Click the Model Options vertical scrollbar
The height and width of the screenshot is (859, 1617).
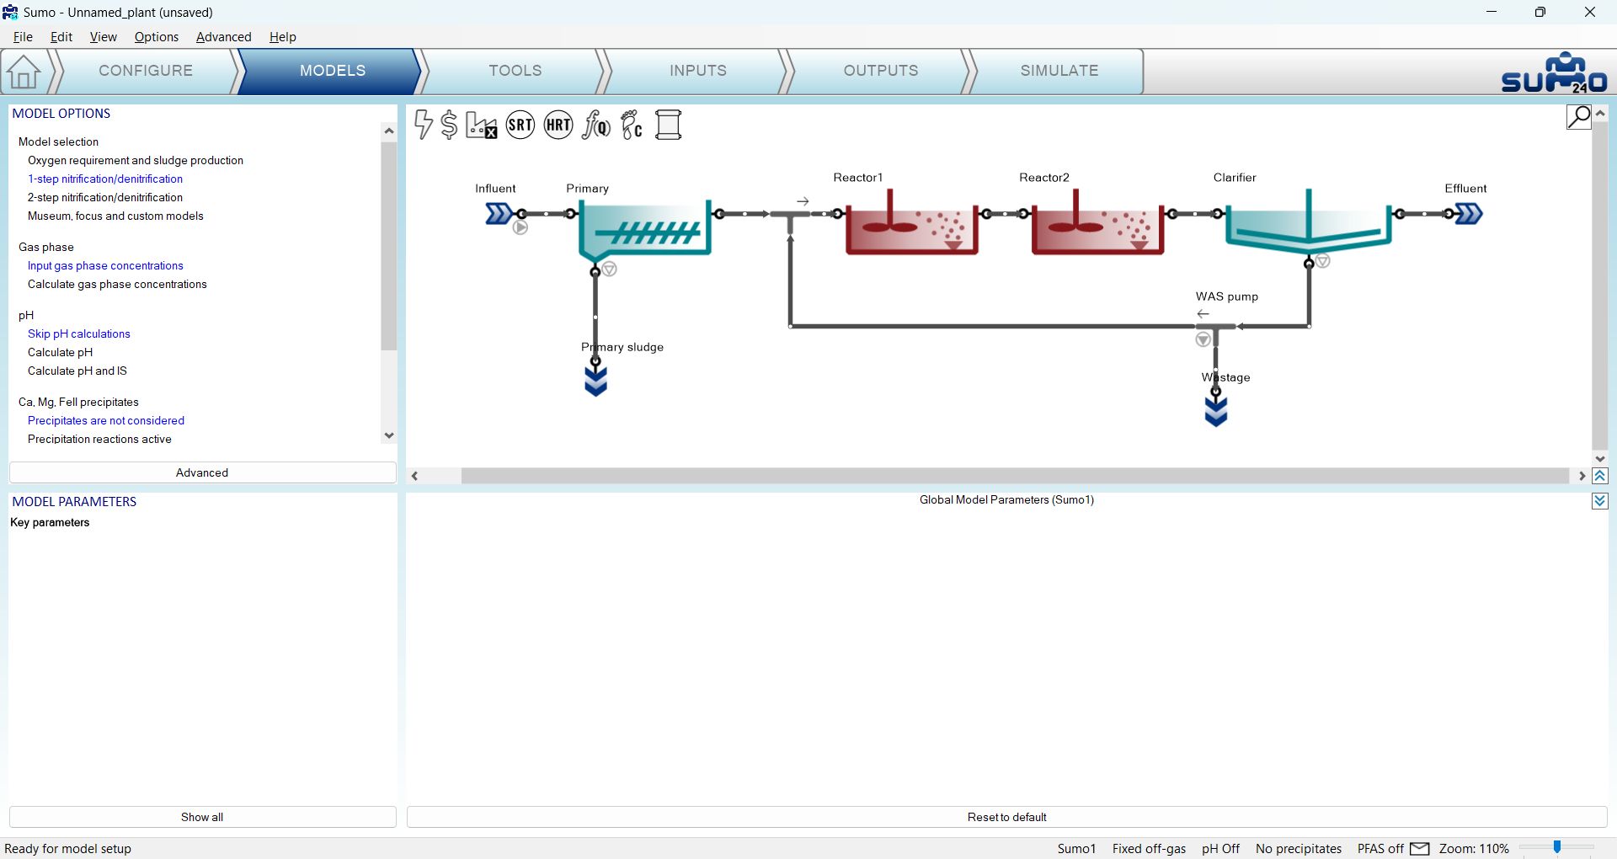coord(388,246)
